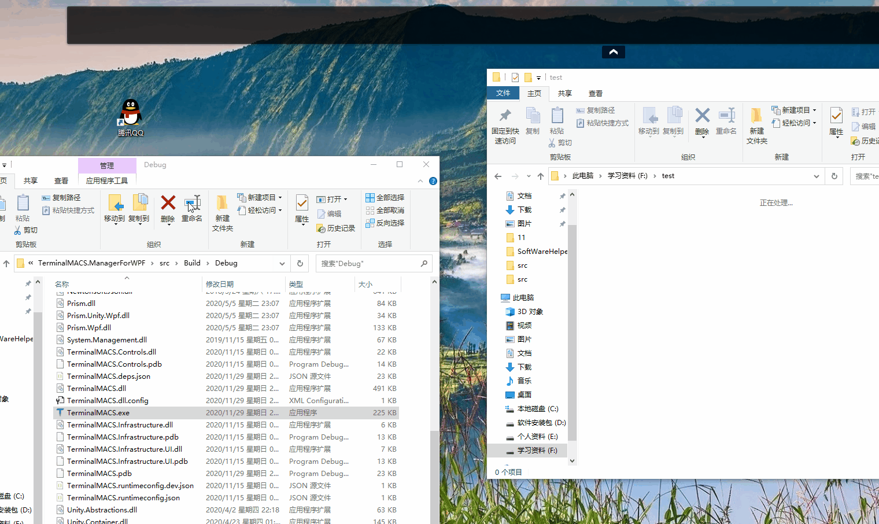
Task: Open the 轻松访问 dropdown menu
Action: [x=814, y=123]
